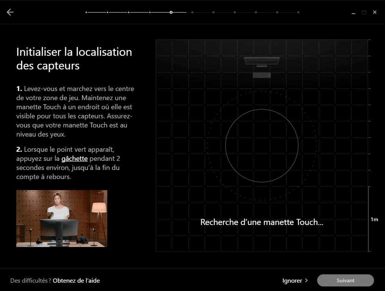
Task: Minimize the setup window
Action: 353,13
